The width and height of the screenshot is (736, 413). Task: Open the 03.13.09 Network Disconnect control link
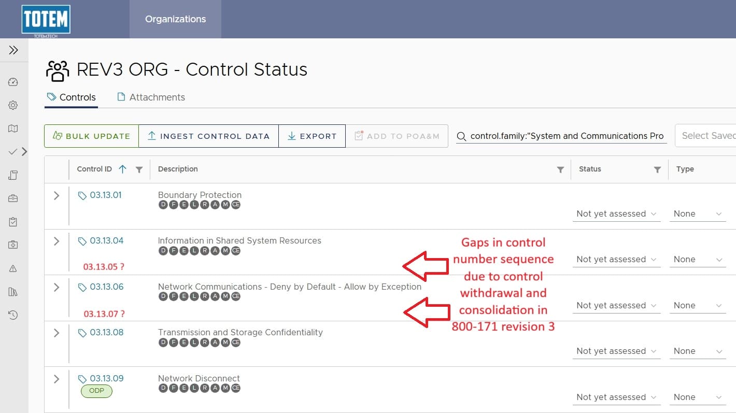[x=106, y=378]
